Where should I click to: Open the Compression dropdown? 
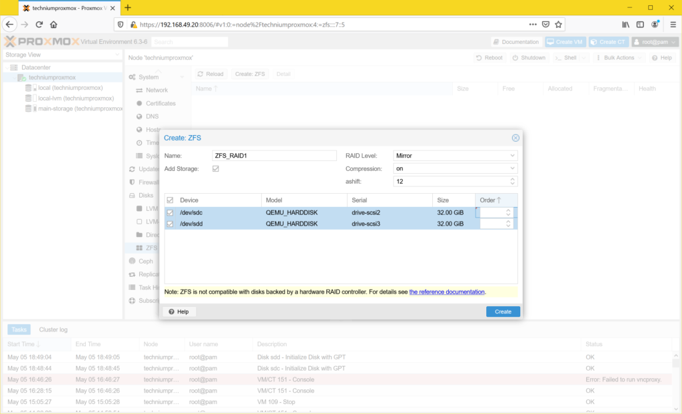tap(513, 168)
